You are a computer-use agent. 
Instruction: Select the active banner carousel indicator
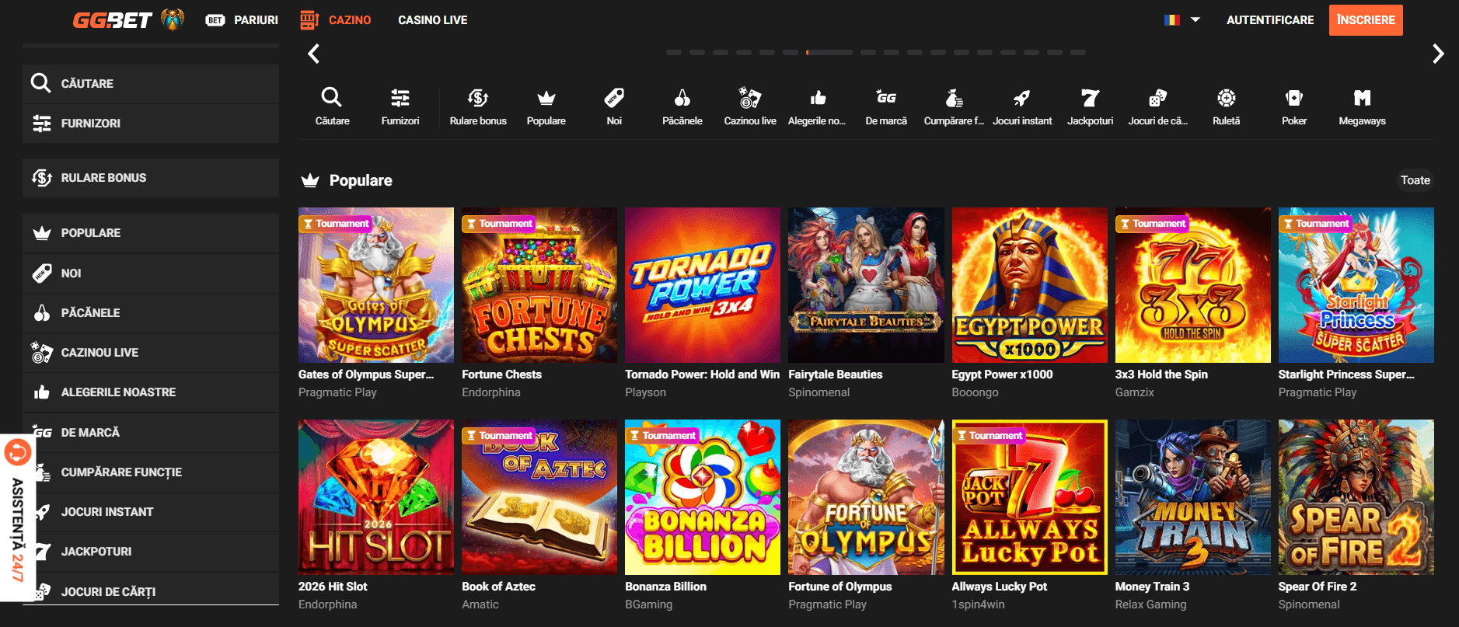[x=829, y=53]
